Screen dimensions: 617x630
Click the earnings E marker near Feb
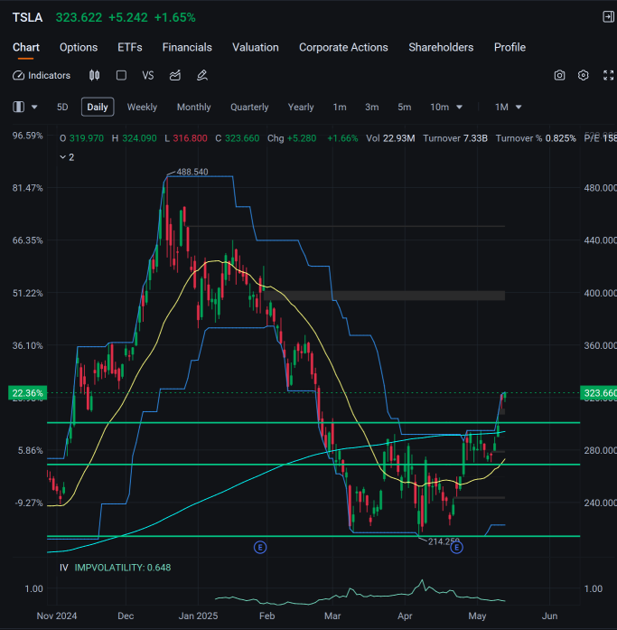coord(260,547)
